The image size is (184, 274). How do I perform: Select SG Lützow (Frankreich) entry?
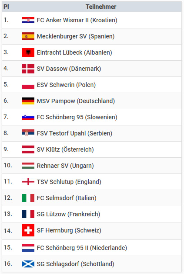point(68,214)
